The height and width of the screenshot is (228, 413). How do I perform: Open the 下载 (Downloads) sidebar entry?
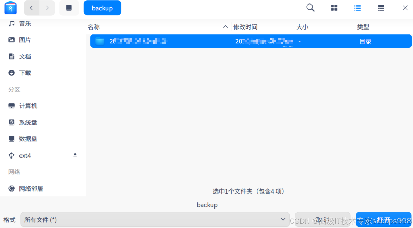pyautogui.click(x=24, y=73)
